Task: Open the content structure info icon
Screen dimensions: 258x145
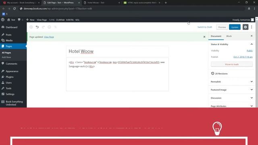Action: point(49,27)
